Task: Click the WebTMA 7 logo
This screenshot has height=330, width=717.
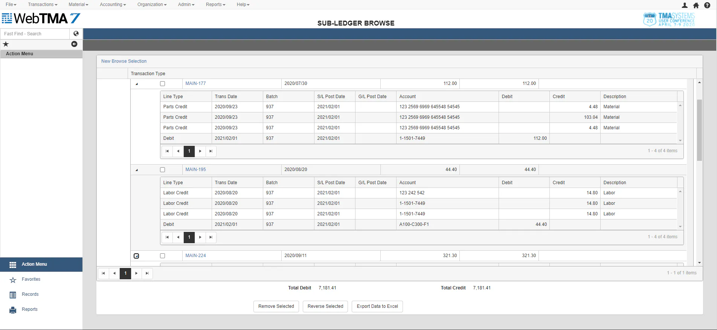Action: click(x=41, y=18)
